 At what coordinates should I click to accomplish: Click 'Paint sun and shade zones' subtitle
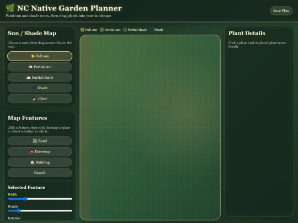point(58,16)
